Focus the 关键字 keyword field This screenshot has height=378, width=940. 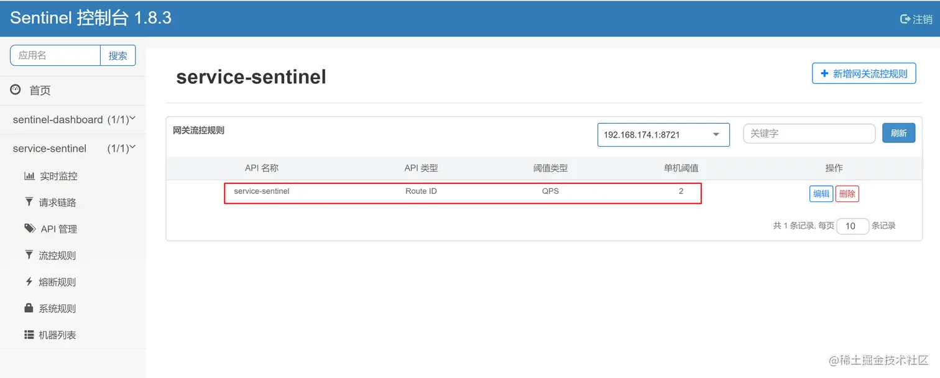point(809,133)
